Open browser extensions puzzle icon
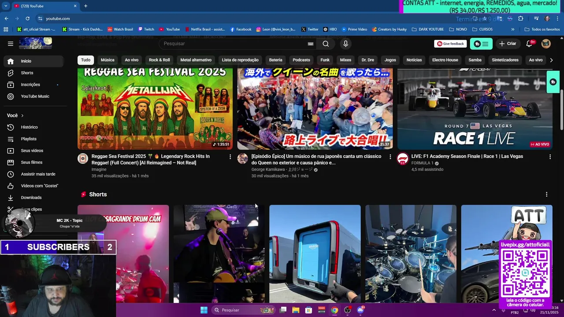 click(x=521, y=18)
